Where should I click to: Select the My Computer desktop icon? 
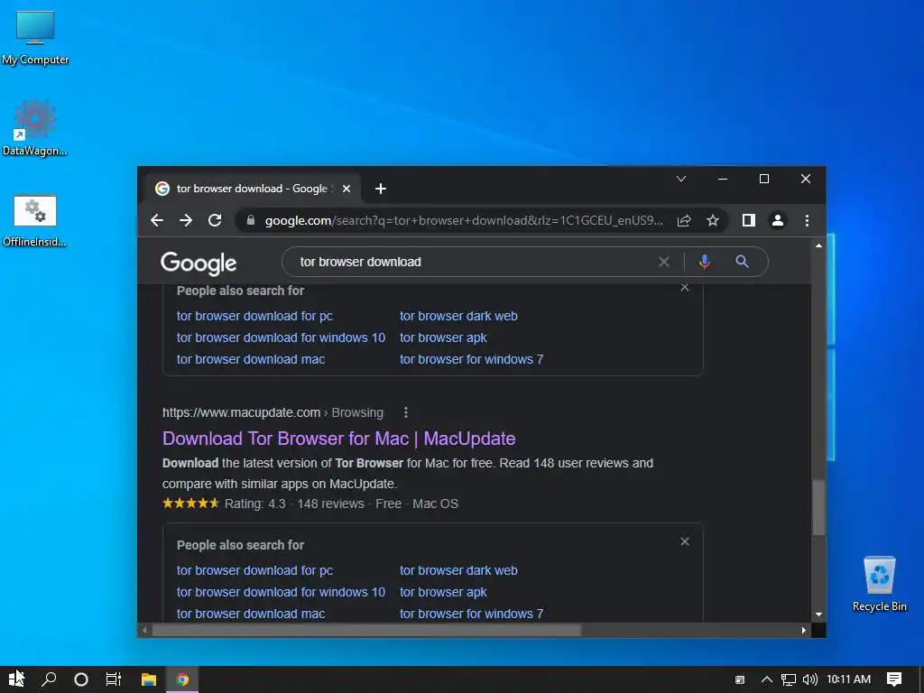pyautogui.click(x=35, y=38)
